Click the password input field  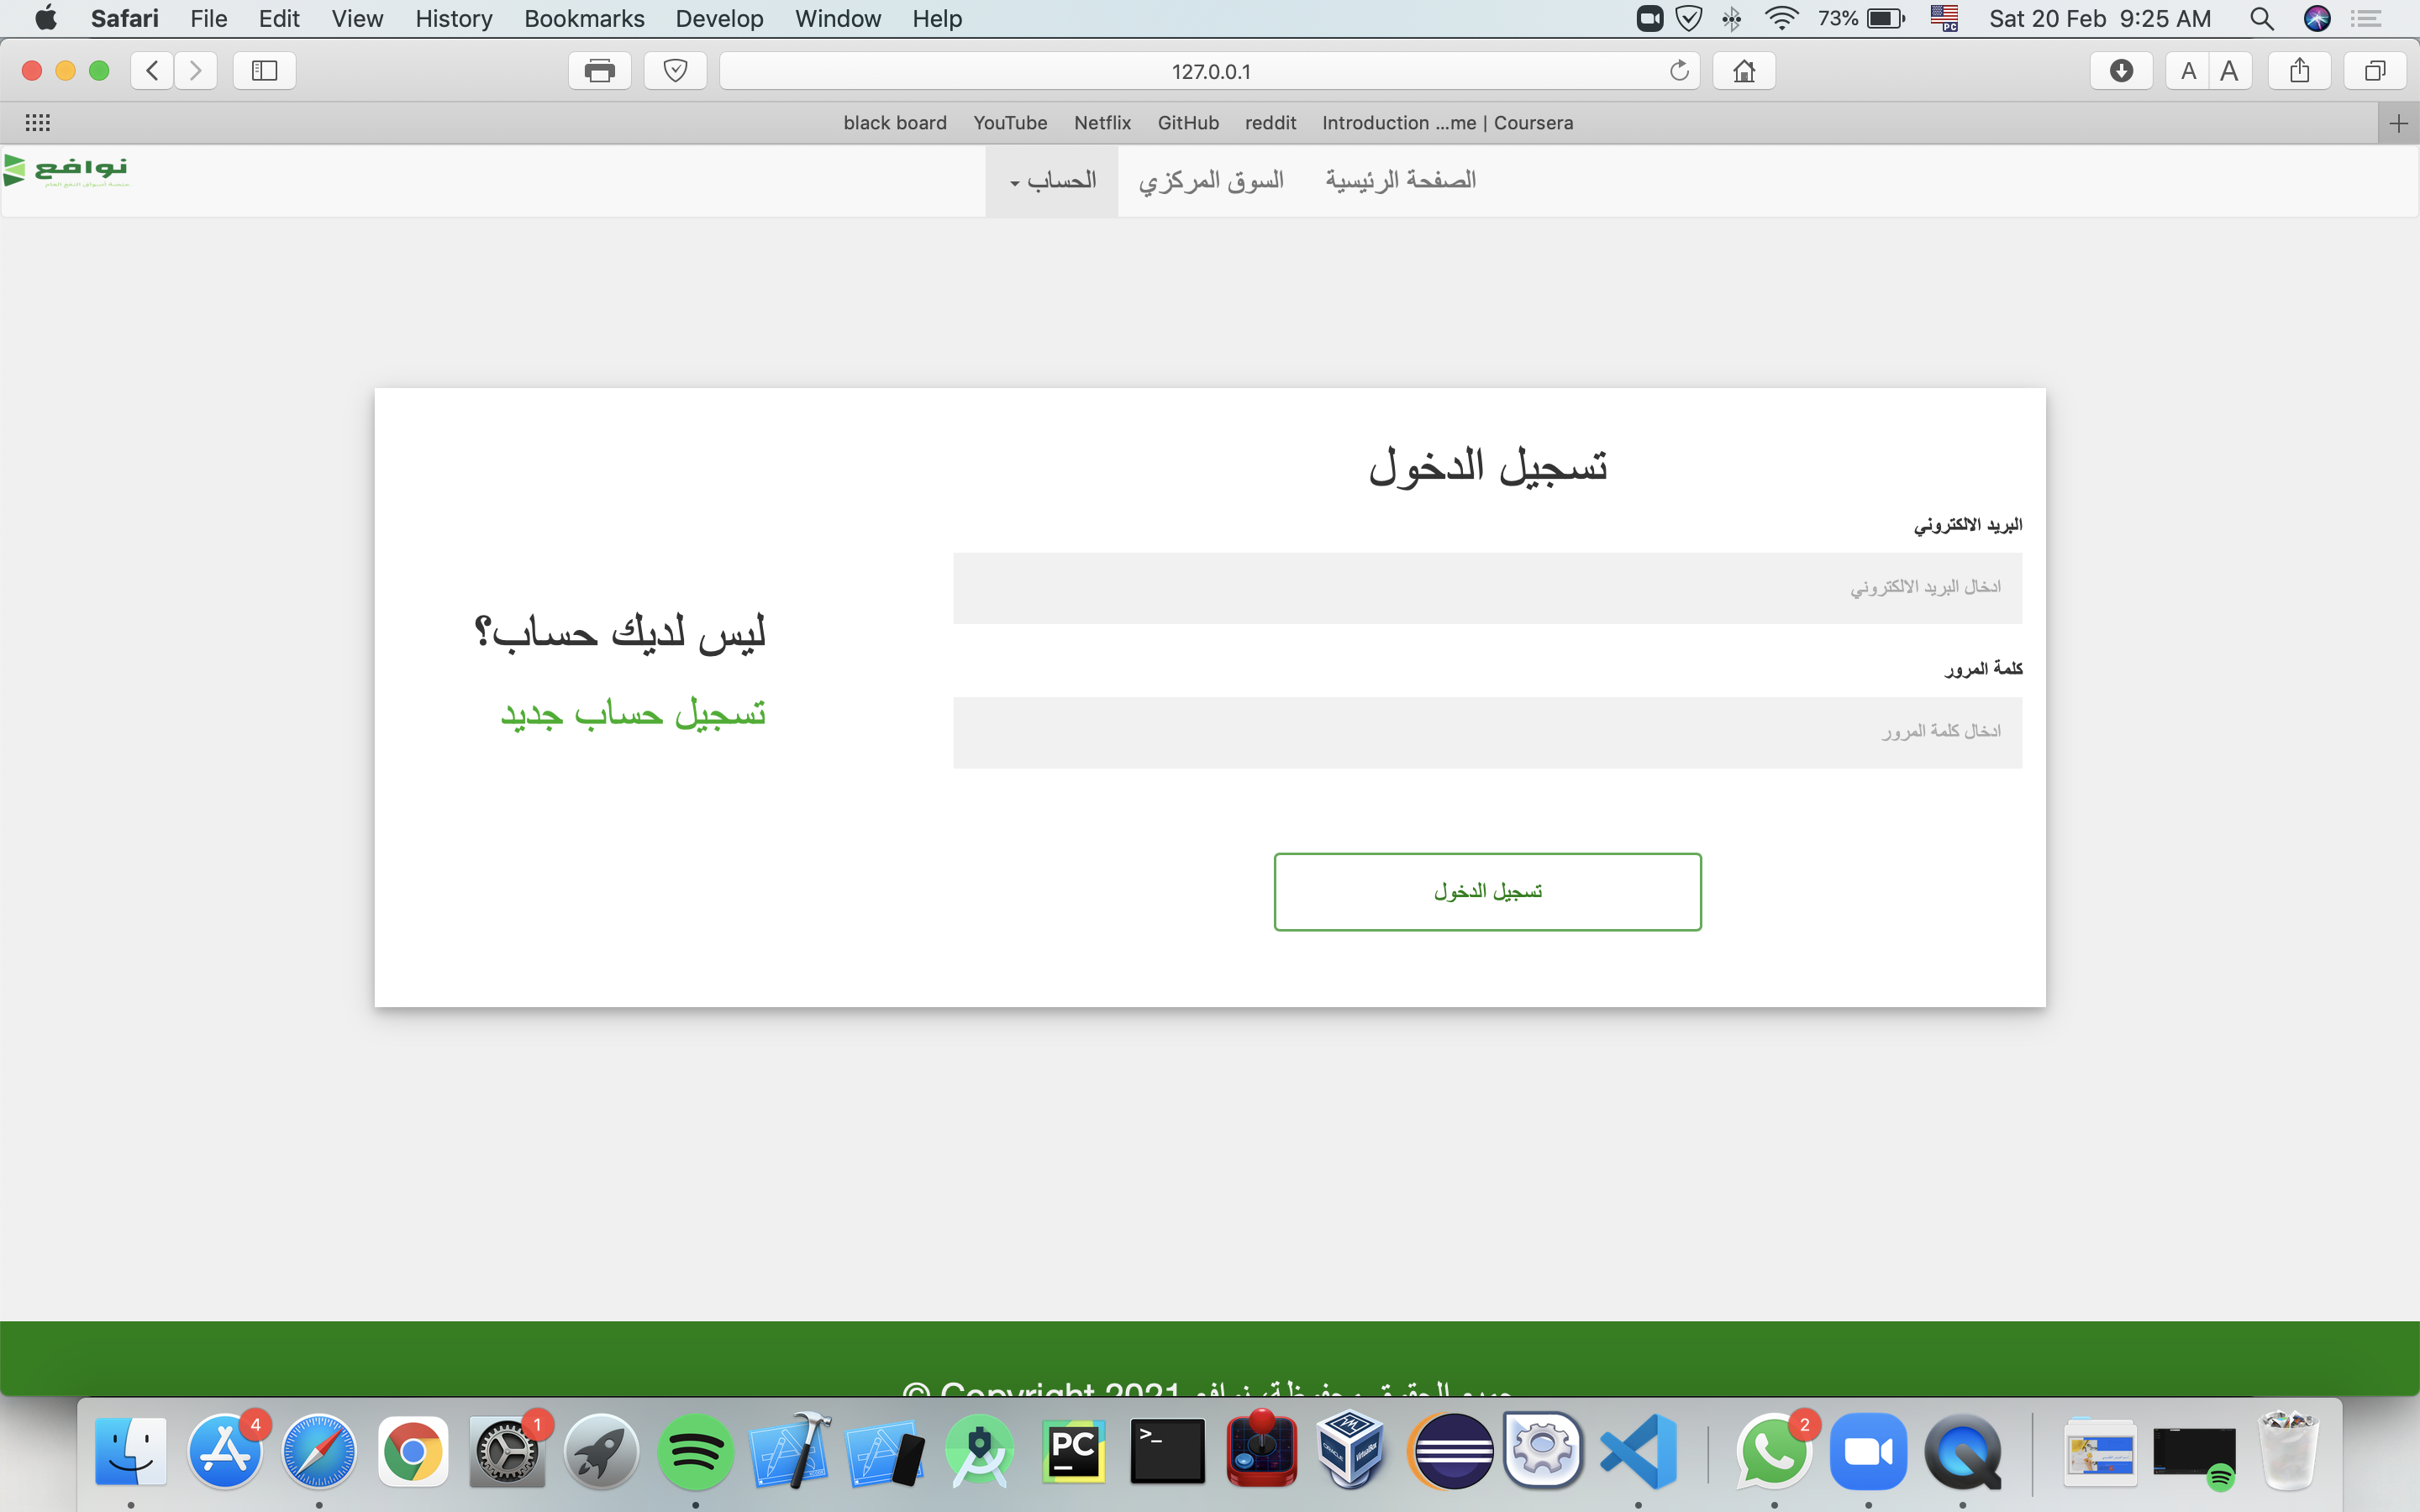pos(1487,732)
